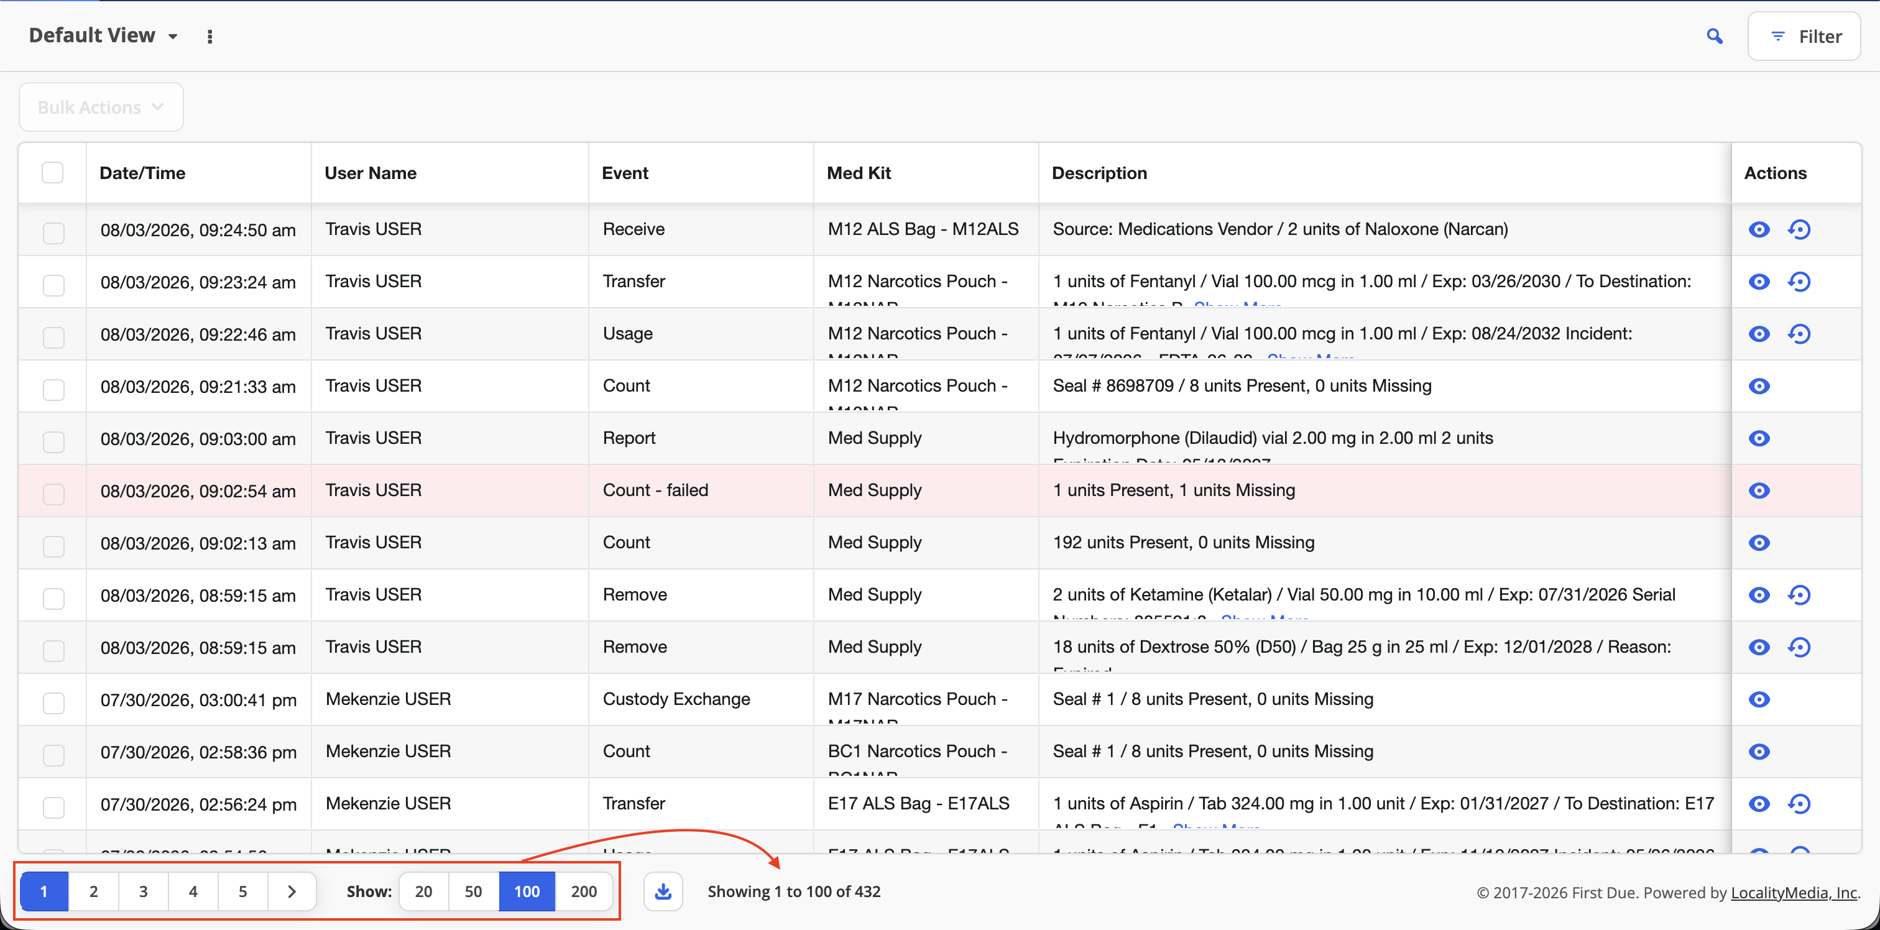Go to next page with arrow
1880x930 pixels.
[291, 891]
